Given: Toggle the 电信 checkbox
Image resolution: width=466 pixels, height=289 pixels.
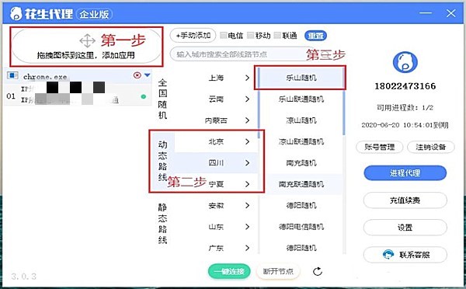Looking at the screenshot, I should pyautogui.click(x=224, y=36).
